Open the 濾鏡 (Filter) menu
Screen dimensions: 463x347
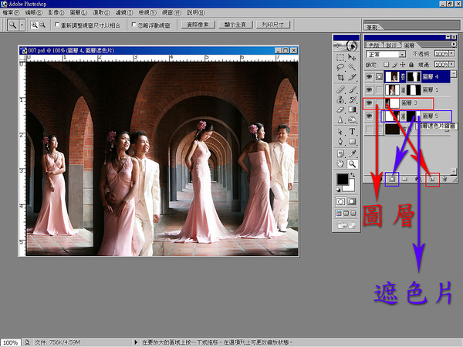point(124,12)
